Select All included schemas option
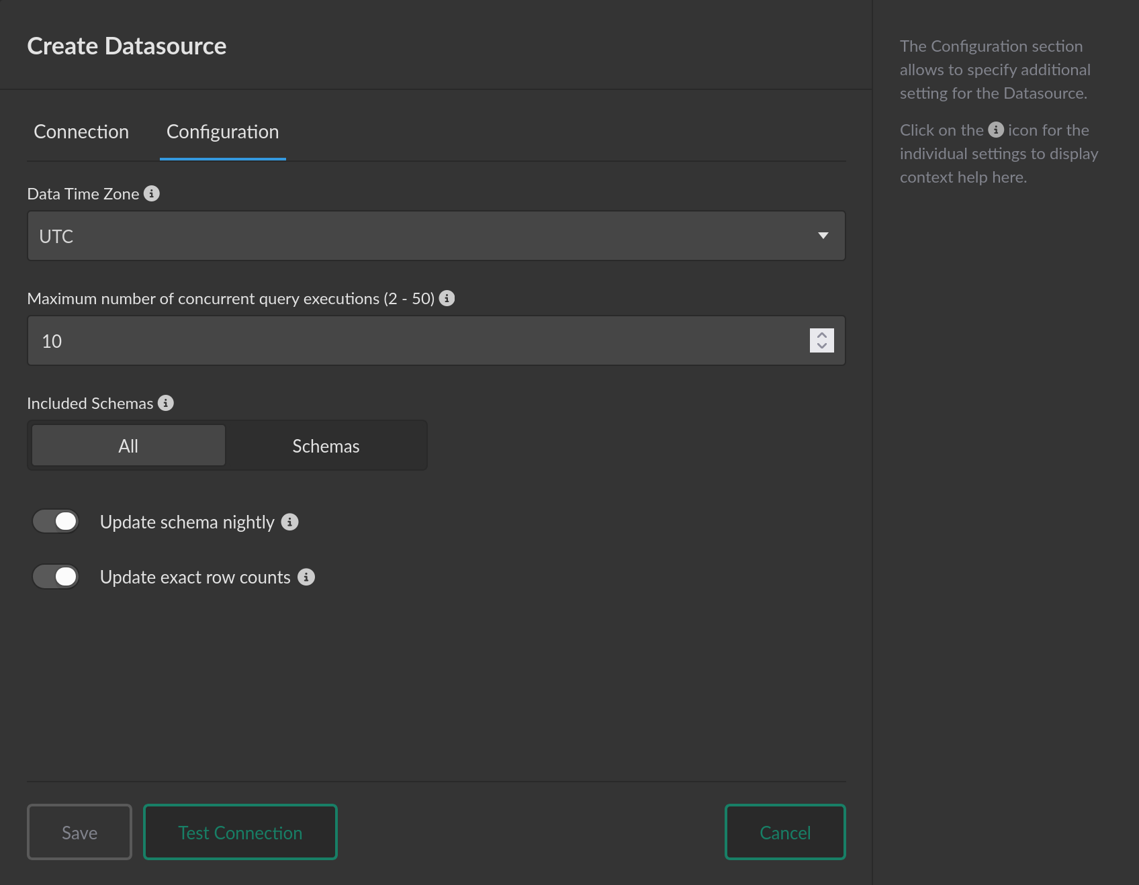The width and height of the screenshot is (1139, 885). 128,446
